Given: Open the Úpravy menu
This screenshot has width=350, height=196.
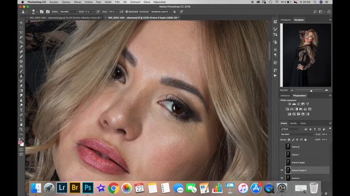Looking at the screenshot, I should [x=66, y=2].
